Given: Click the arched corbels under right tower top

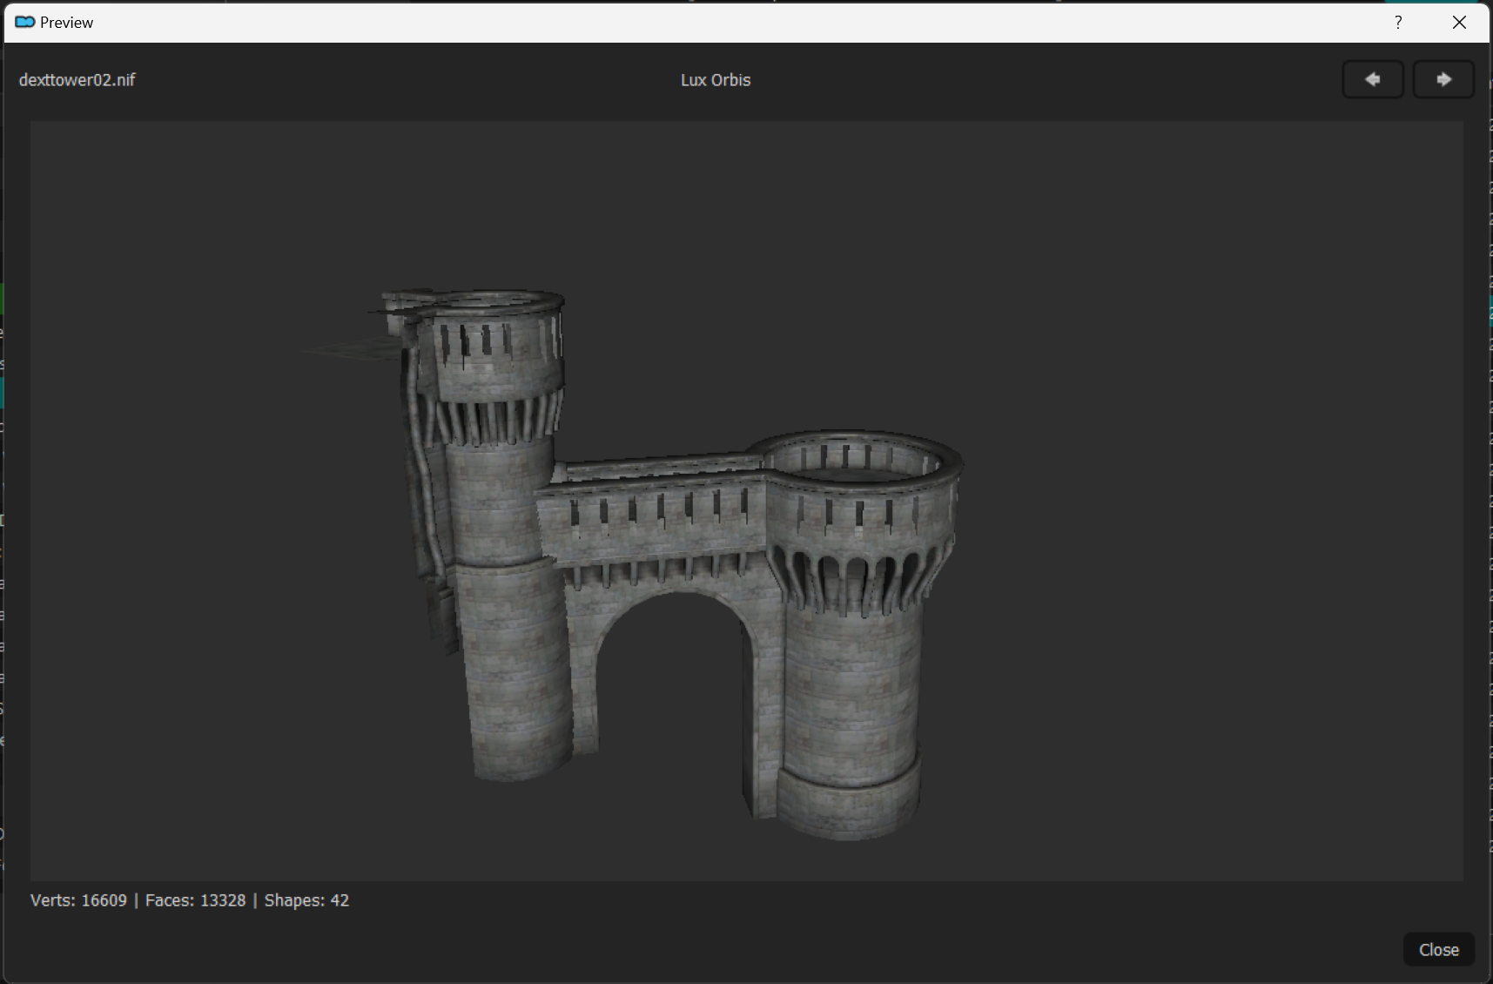Looking at the screenshot, I should 857,579.
